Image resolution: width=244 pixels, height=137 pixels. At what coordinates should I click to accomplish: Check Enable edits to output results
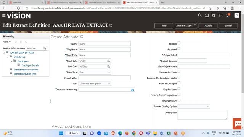tap(179, 77)
